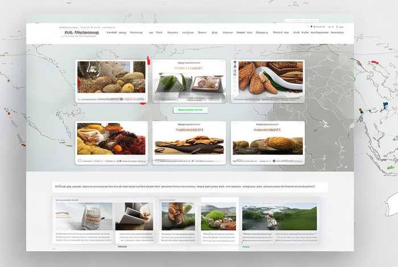Screen dimensions: 398x267
Task: Open the green wrapped leaves center card
Action: pyautogui.click(x=188, y=81)
